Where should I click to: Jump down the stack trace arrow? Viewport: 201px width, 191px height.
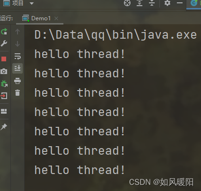pyautogui.click(x=17, y=44)
